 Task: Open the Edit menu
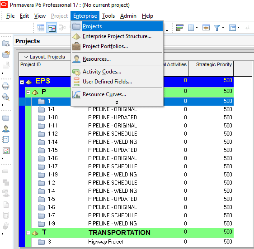pyautogui.click(x=24, y=16)
